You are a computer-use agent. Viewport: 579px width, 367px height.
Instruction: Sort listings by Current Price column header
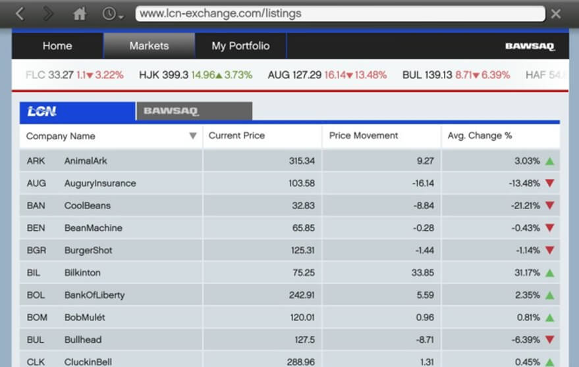[236, 135]
